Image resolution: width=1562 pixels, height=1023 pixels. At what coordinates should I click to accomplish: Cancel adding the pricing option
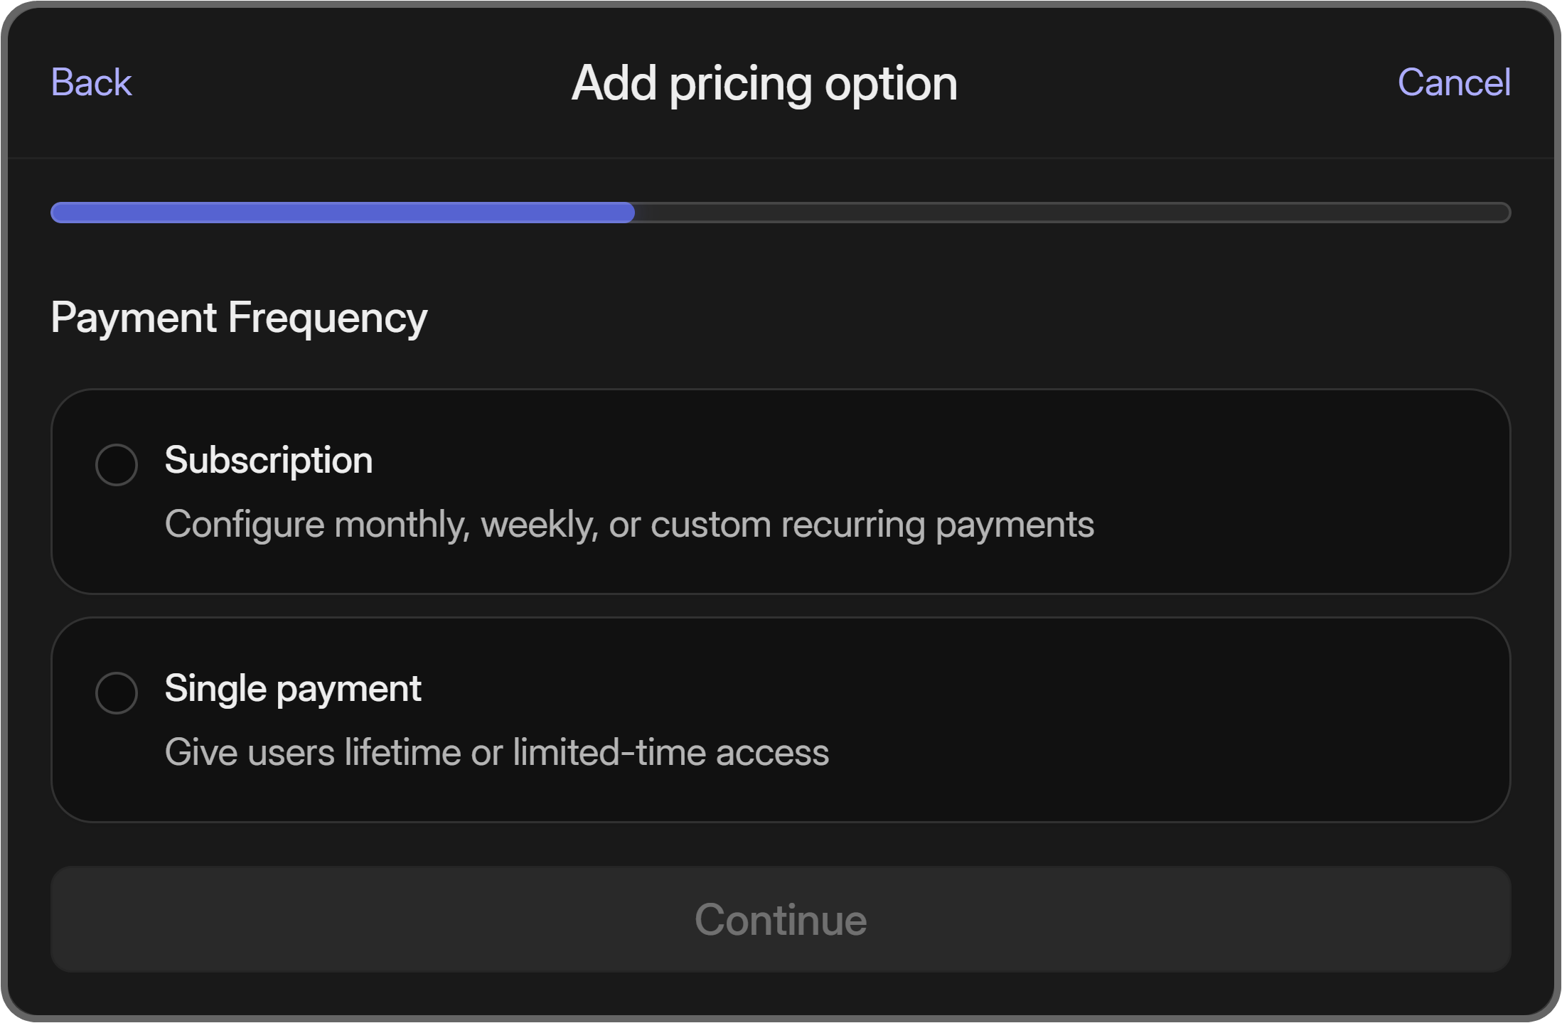click(x=1453, y=82)
